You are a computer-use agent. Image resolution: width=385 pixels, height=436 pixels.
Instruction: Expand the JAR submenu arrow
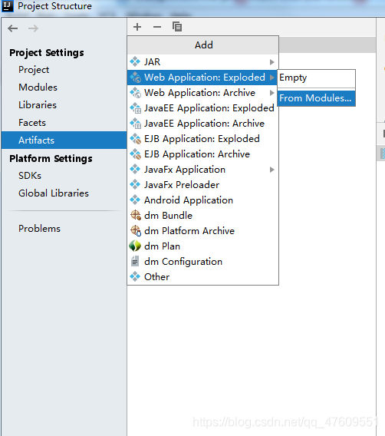pyautogui.click(x=272, y=62)
